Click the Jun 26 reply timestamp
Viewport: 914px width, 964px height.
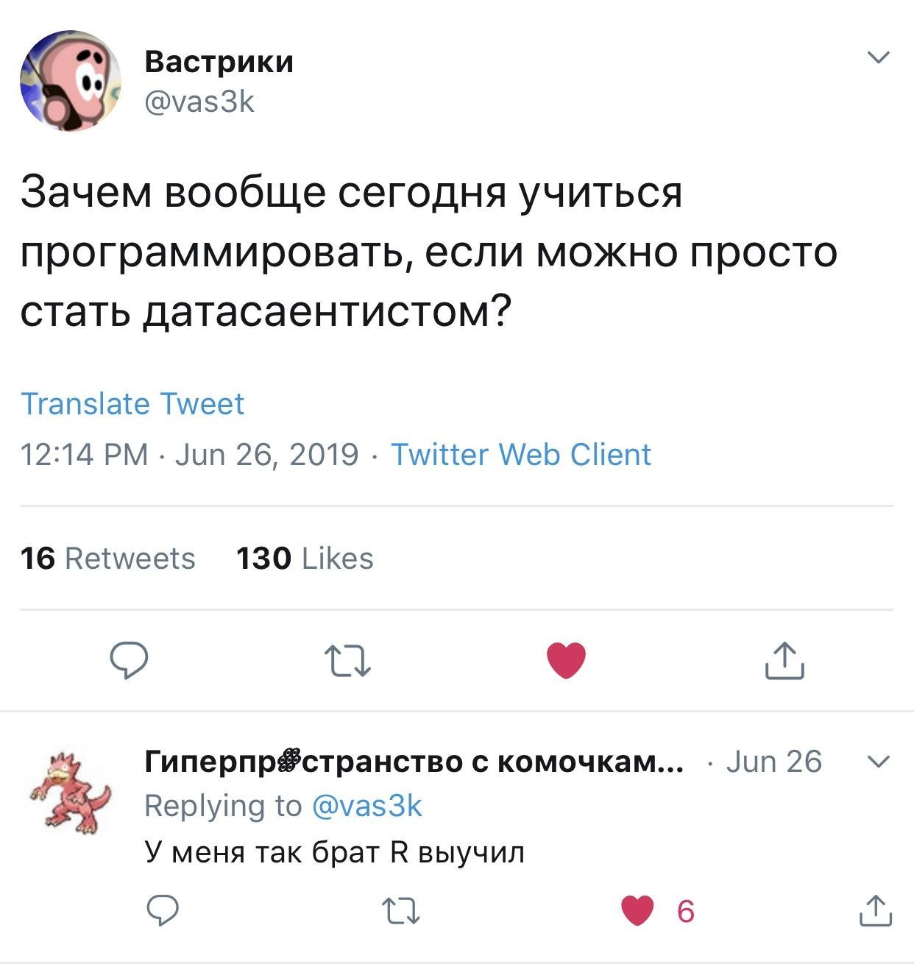pos(773,762)
